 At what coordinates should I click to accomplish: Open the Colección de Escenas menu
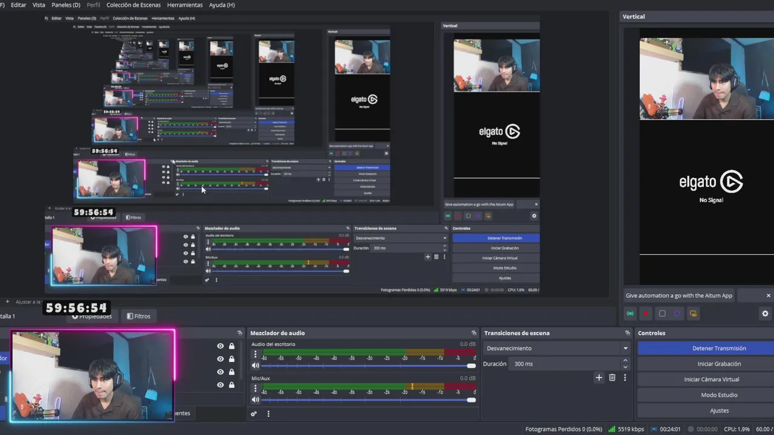(134, 5)
